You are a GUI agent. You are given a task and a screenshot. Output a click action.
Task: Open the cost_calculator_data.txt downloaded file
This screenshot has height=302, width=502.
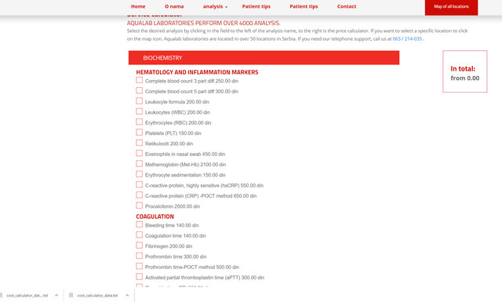(97, 295)
